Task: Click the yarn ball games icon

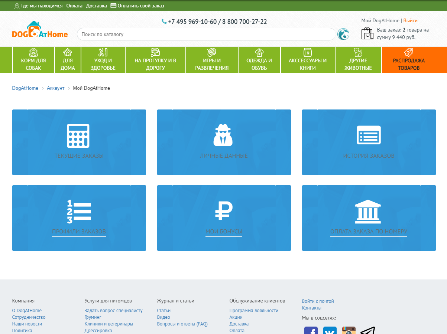Action: click(x=212, y=52)
